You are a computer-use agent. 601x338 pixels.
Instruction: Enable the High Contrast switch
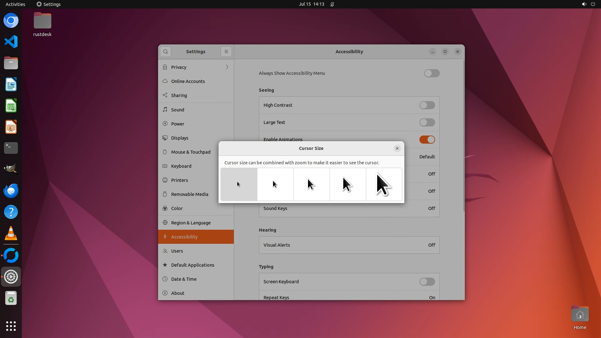click(427, 105)
